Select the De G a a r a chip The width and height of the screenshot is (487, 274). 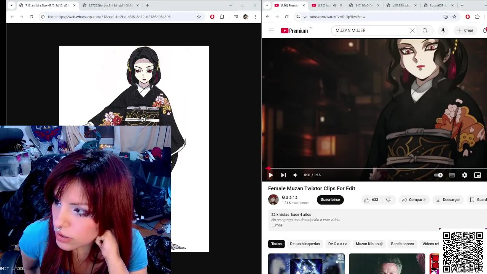coord(337,244)
